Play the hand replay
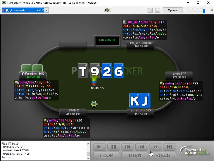Viewport: 214px width, 161px height. click(x=100, y=147)
